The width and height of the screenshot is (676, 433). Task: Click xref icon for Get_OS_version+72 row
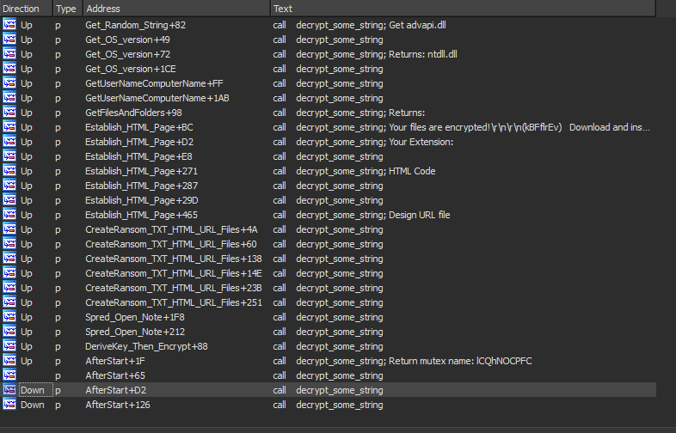tap(9, 54)
